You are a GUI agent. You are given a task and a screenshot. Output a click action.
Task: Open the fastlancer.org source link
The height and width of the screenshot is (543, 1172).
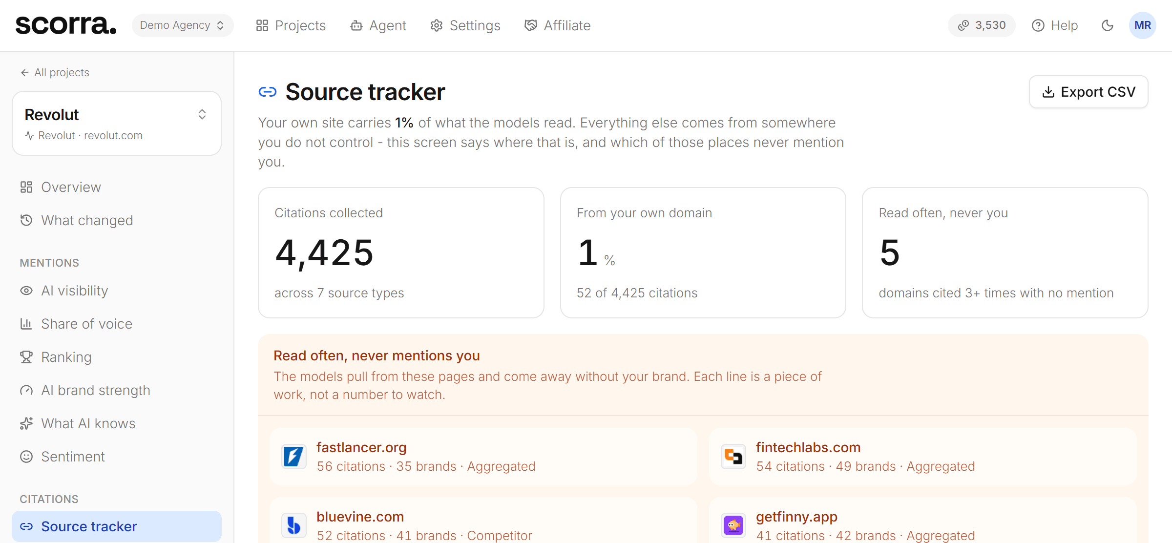point(361,447)
